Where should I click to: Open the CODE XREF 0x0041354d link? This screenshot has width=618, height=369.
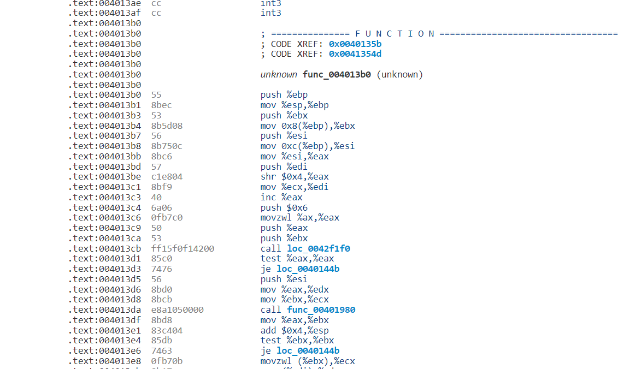coord(355,54)
